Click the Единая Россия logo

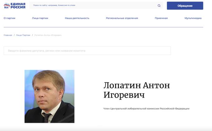point(14,6)
